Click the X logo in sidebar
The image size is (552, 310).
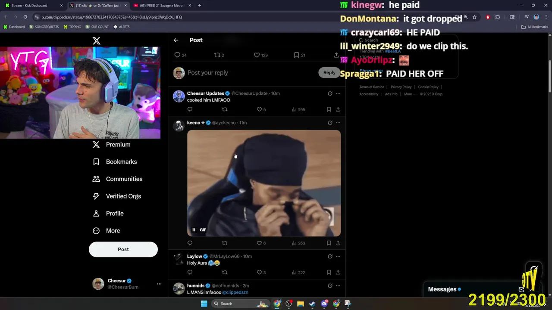pyautogui.click(x=97, y=40)
